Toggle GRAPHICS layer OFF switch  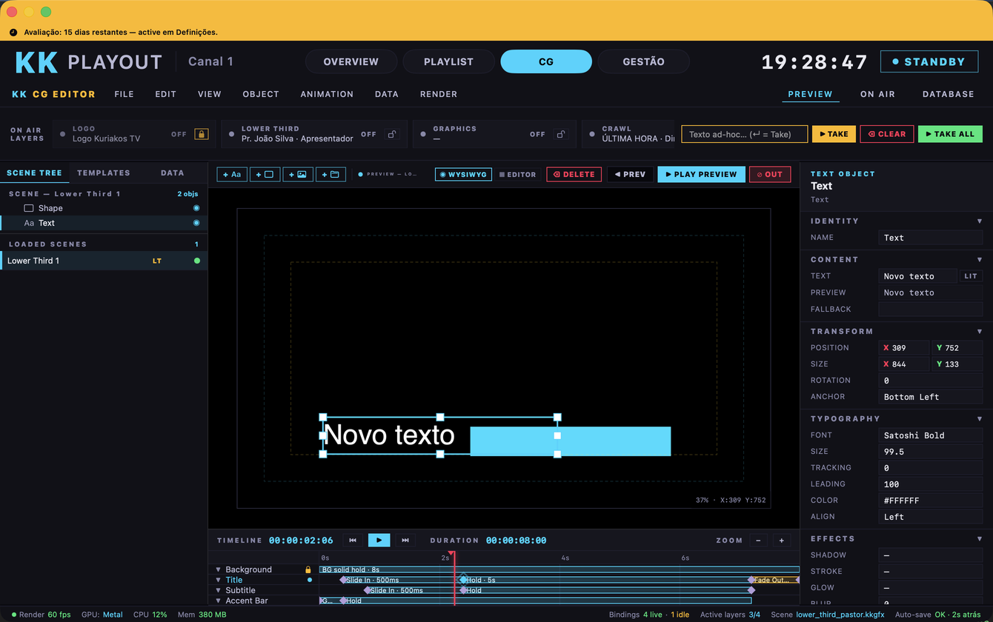point(538,134)
